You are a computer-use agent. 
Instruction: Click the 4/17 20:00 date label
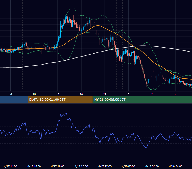click(x=81, y=166)
